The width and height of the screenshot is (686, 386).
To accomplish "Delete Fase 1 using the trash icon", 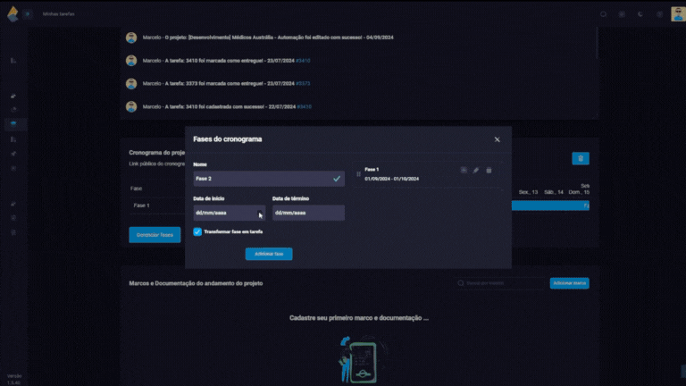I will point(489,170).
